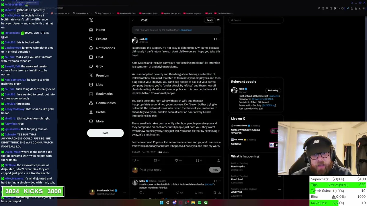Click Grok icon on MILO's reply
Image resolution: width=367 pixels, height=206 pixels.
click(x=215, y=181)
